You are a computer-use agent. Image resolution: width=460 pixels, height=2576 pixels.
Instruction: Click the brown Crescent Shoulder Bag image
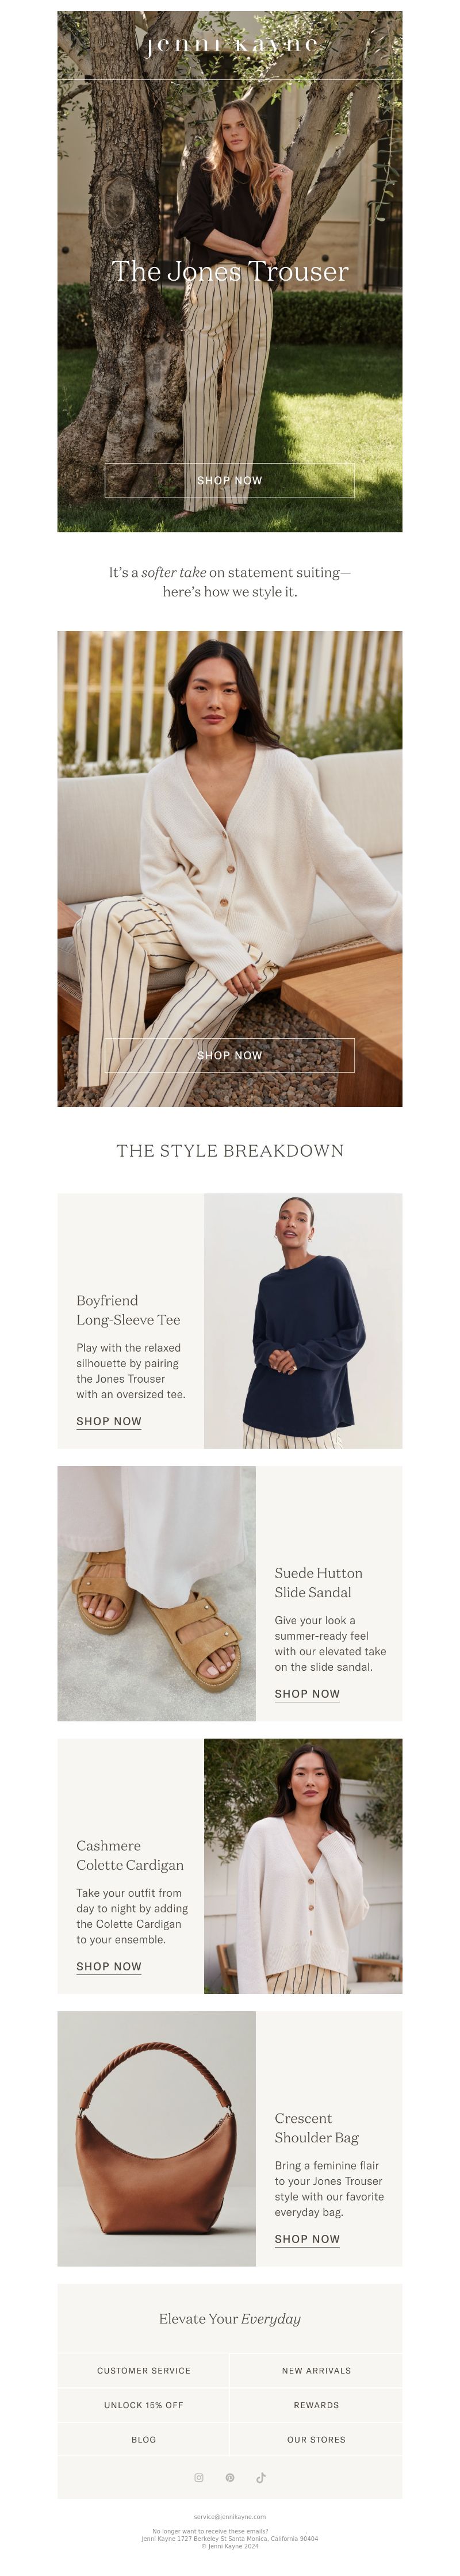tap(157, 2138)
